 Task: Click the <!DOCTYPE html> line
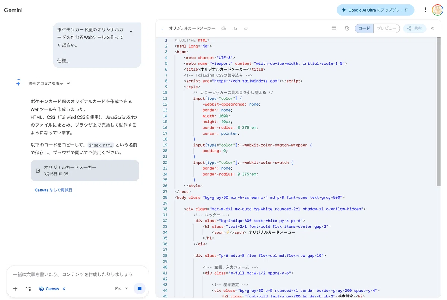pos(192,40)
